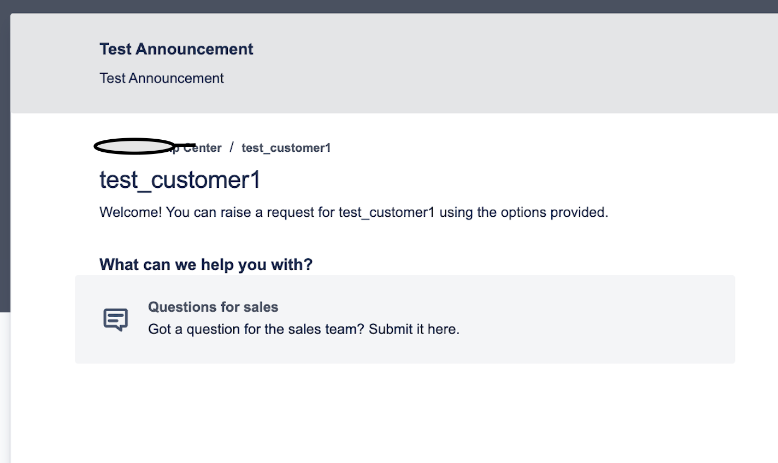Click the announcement body text 'Test Announcement'
Viewport: 778px width, 463px height.
coord(161,78)
